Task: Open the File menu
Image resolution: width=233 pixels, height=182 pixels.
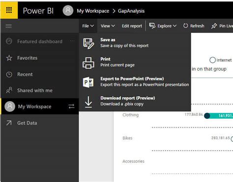Action: point(88,26)
